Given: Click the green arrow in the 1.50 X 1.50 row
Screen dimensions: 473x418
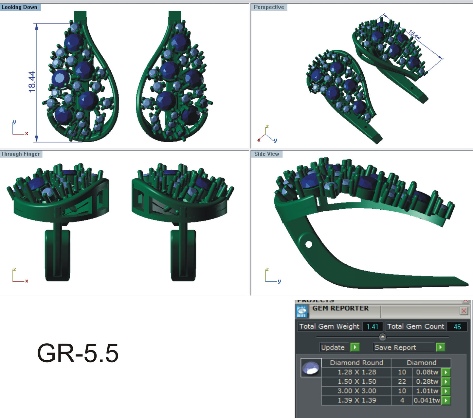Looking at the screenshot, I should (446, 382).
